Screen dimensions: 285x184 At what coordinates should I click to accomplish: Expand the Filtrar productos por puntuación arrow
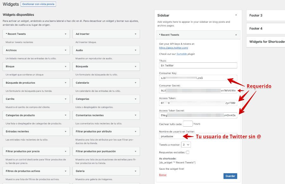tap(136, 151)
